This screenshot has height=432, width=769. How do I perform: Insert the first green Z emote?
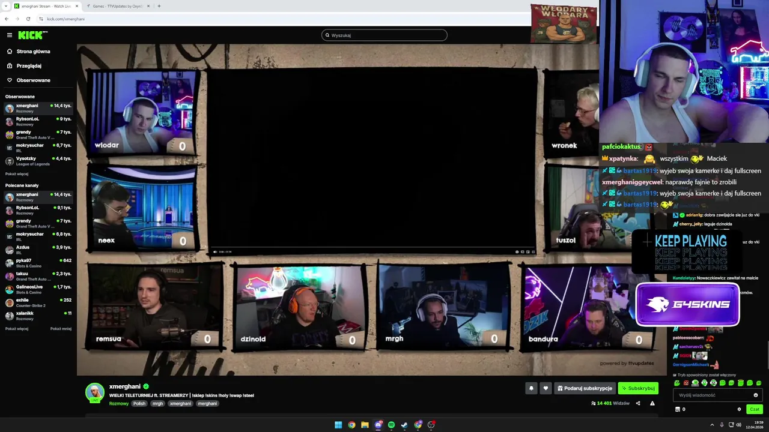click(x=677, y=383)
